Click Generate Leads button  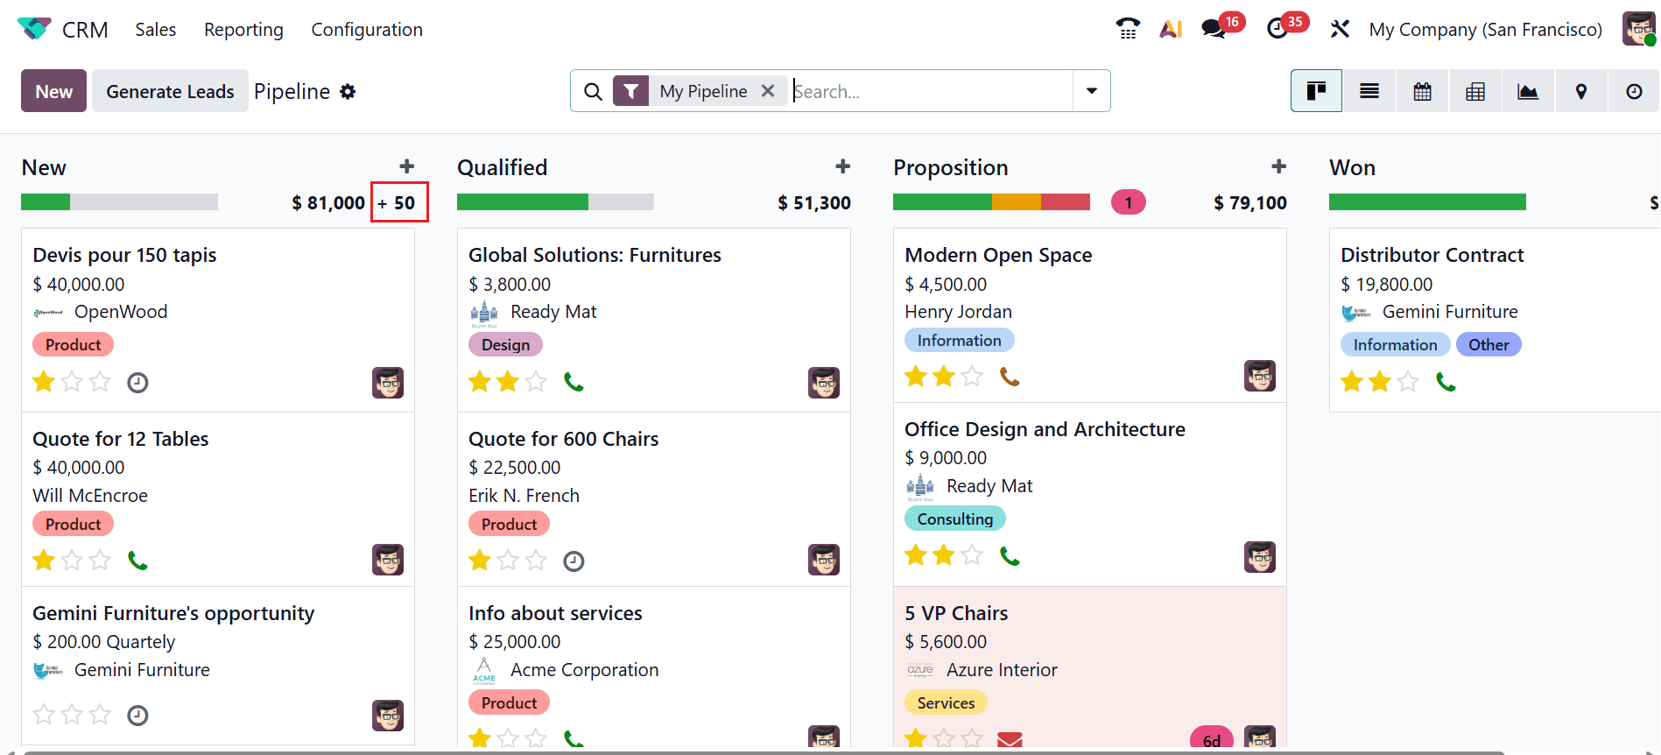pos(169,90)
